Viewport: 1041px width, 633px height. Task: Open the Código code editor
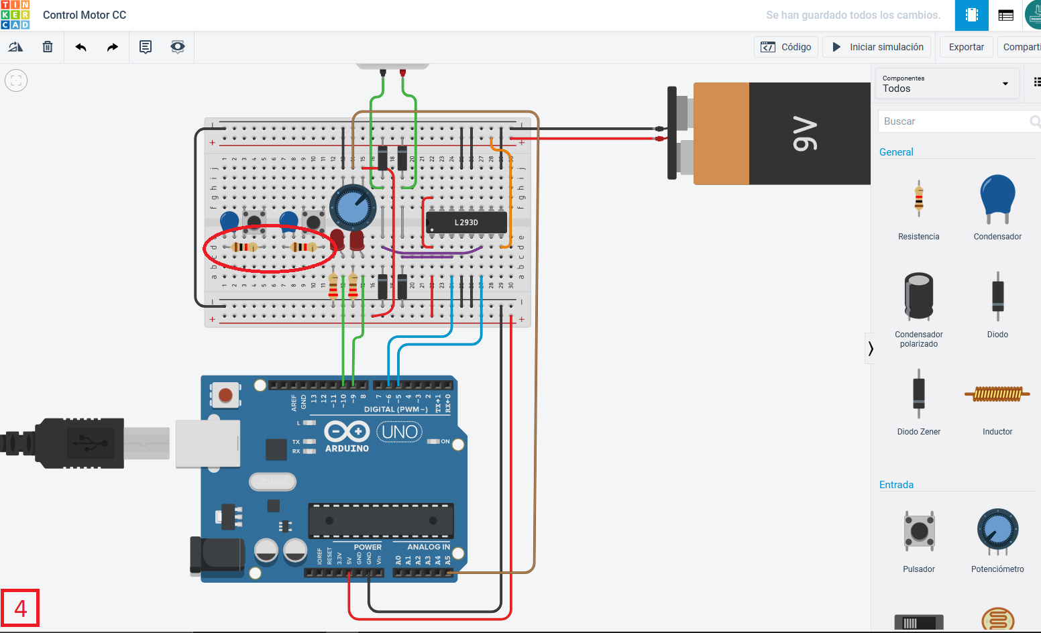[x=786, y=47]
